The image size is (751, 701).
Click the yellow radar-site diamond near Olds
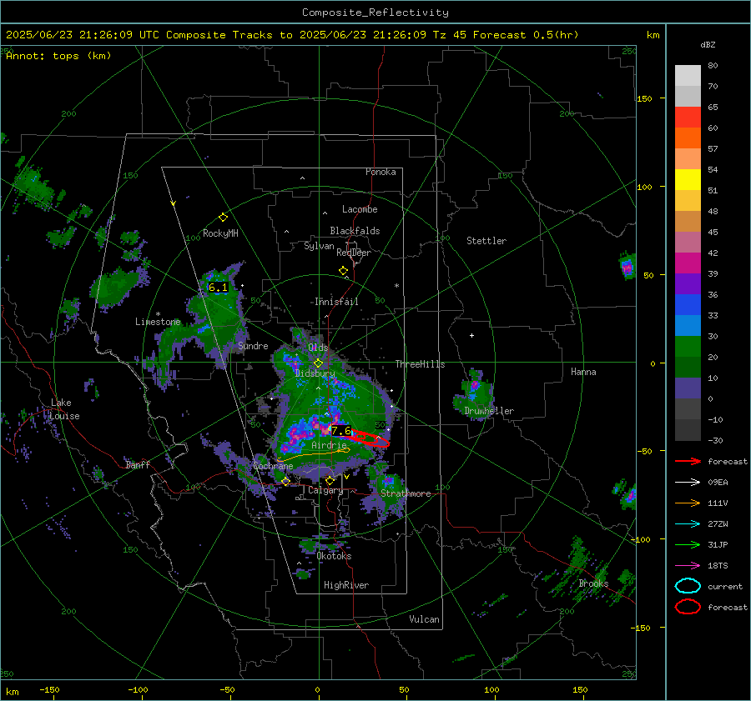[x=318, y=363]
